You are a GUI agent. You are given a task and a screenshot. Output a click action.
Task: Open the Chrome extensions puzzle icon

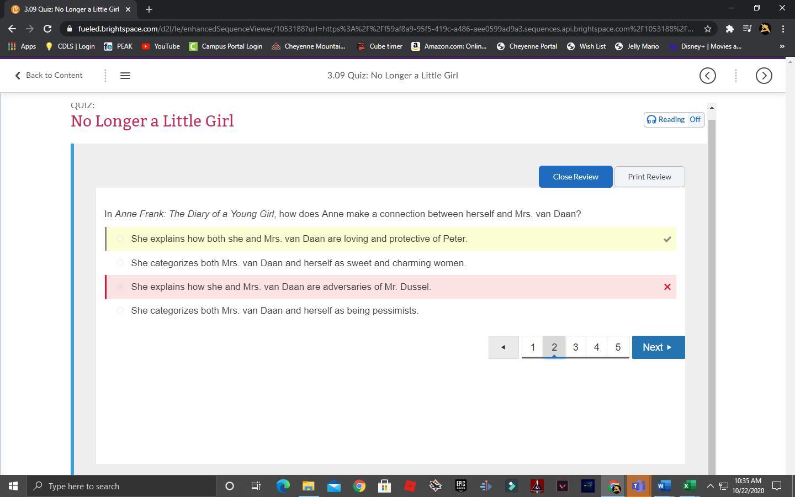tap(729, 29)
